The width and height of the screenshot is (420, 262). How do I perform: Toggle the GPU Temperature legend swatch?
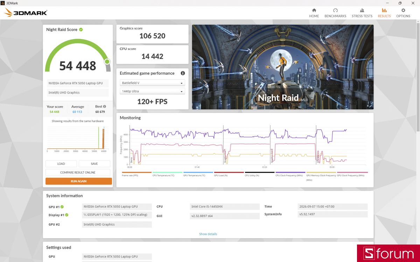[x=198, y=172]
